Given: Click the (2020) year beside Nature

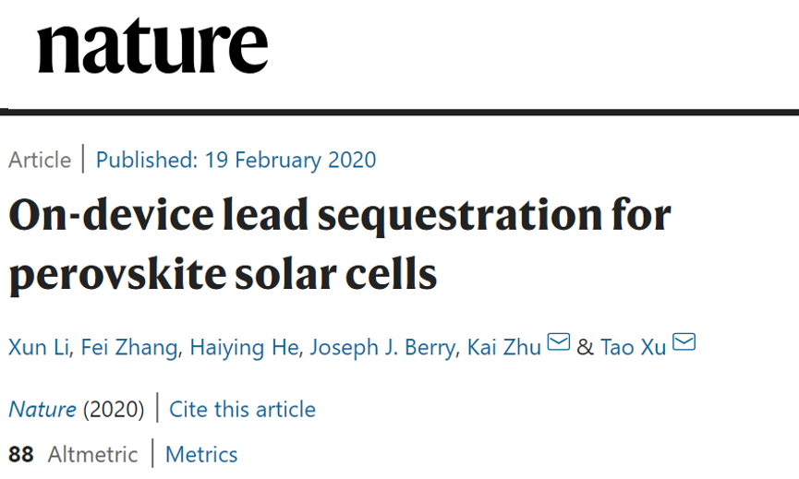Looking at the screenshot, I should coord(114,410).
